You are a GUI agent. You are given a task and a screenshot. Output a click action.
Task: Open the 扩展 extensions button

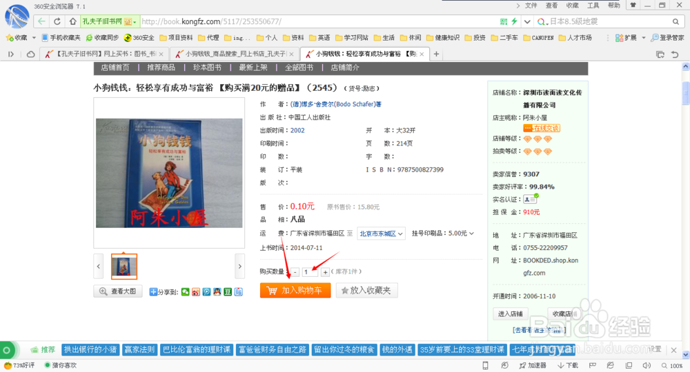click(x=627, y=38)
